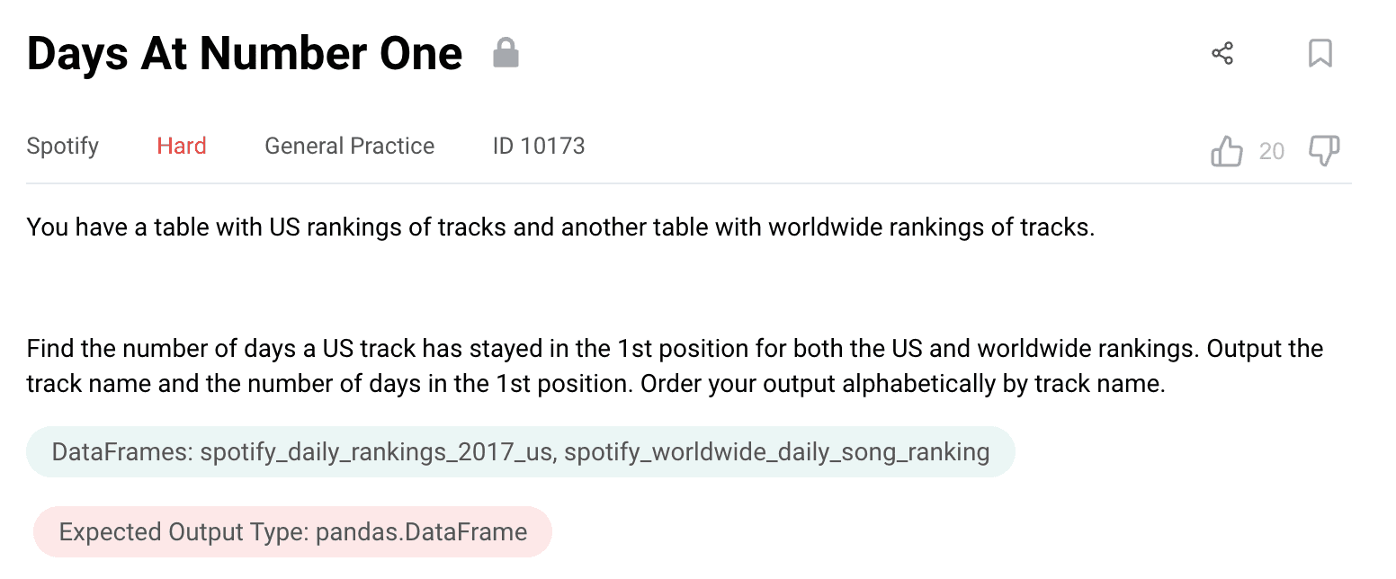Save the problem using the bookmark ribbon
The image size is (1396, 579).
point(1320,54)
